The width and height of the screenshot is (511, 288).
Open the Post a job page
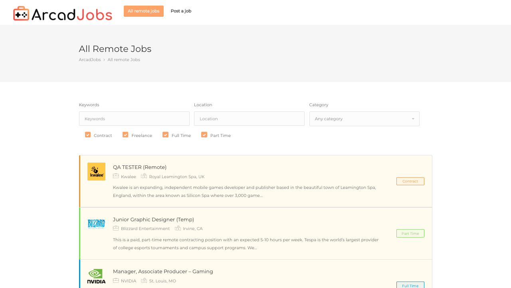pyautogui.click(x=181, y=11)
